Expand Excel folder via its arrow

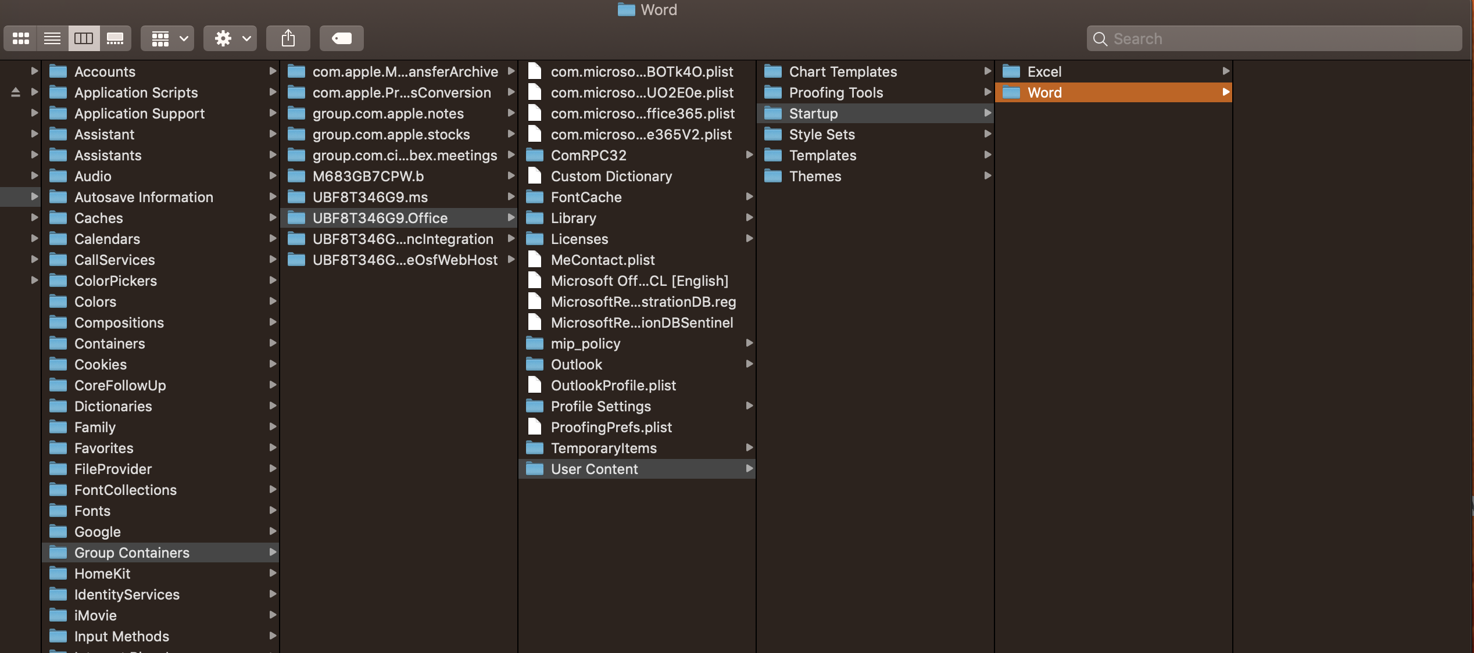click(1226, 71)
